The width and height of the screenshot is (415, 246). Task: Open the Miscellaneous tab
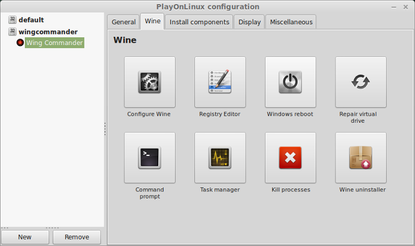tap(291, 22)
